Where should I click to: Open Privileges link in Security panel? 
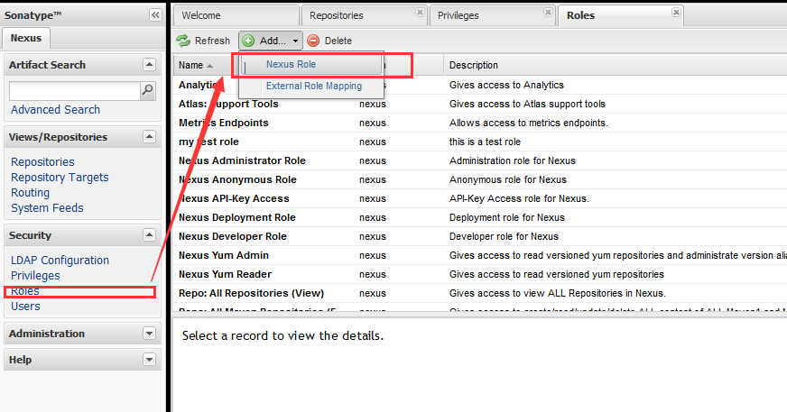(35, 276)
